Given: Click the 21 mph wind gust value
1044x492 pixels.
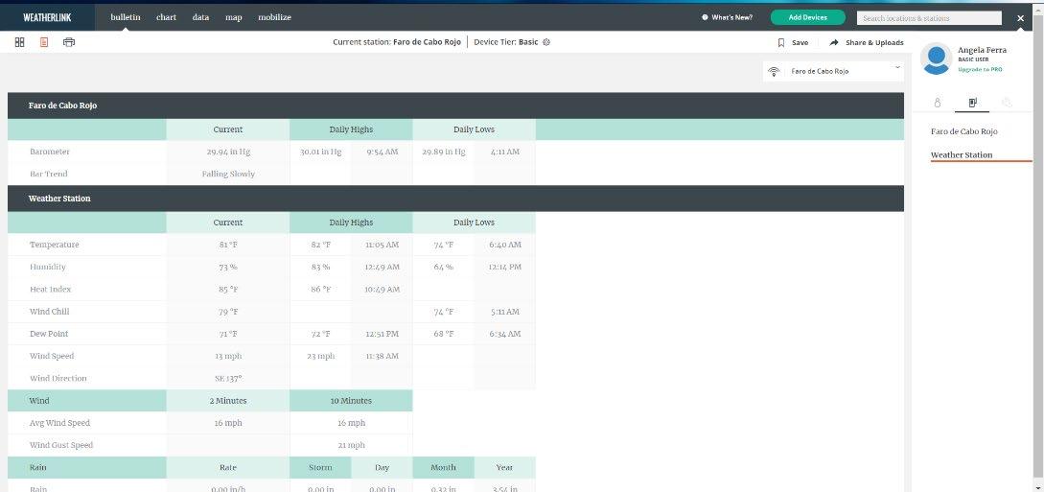Looking at the screenshot, I should (351, 445).
